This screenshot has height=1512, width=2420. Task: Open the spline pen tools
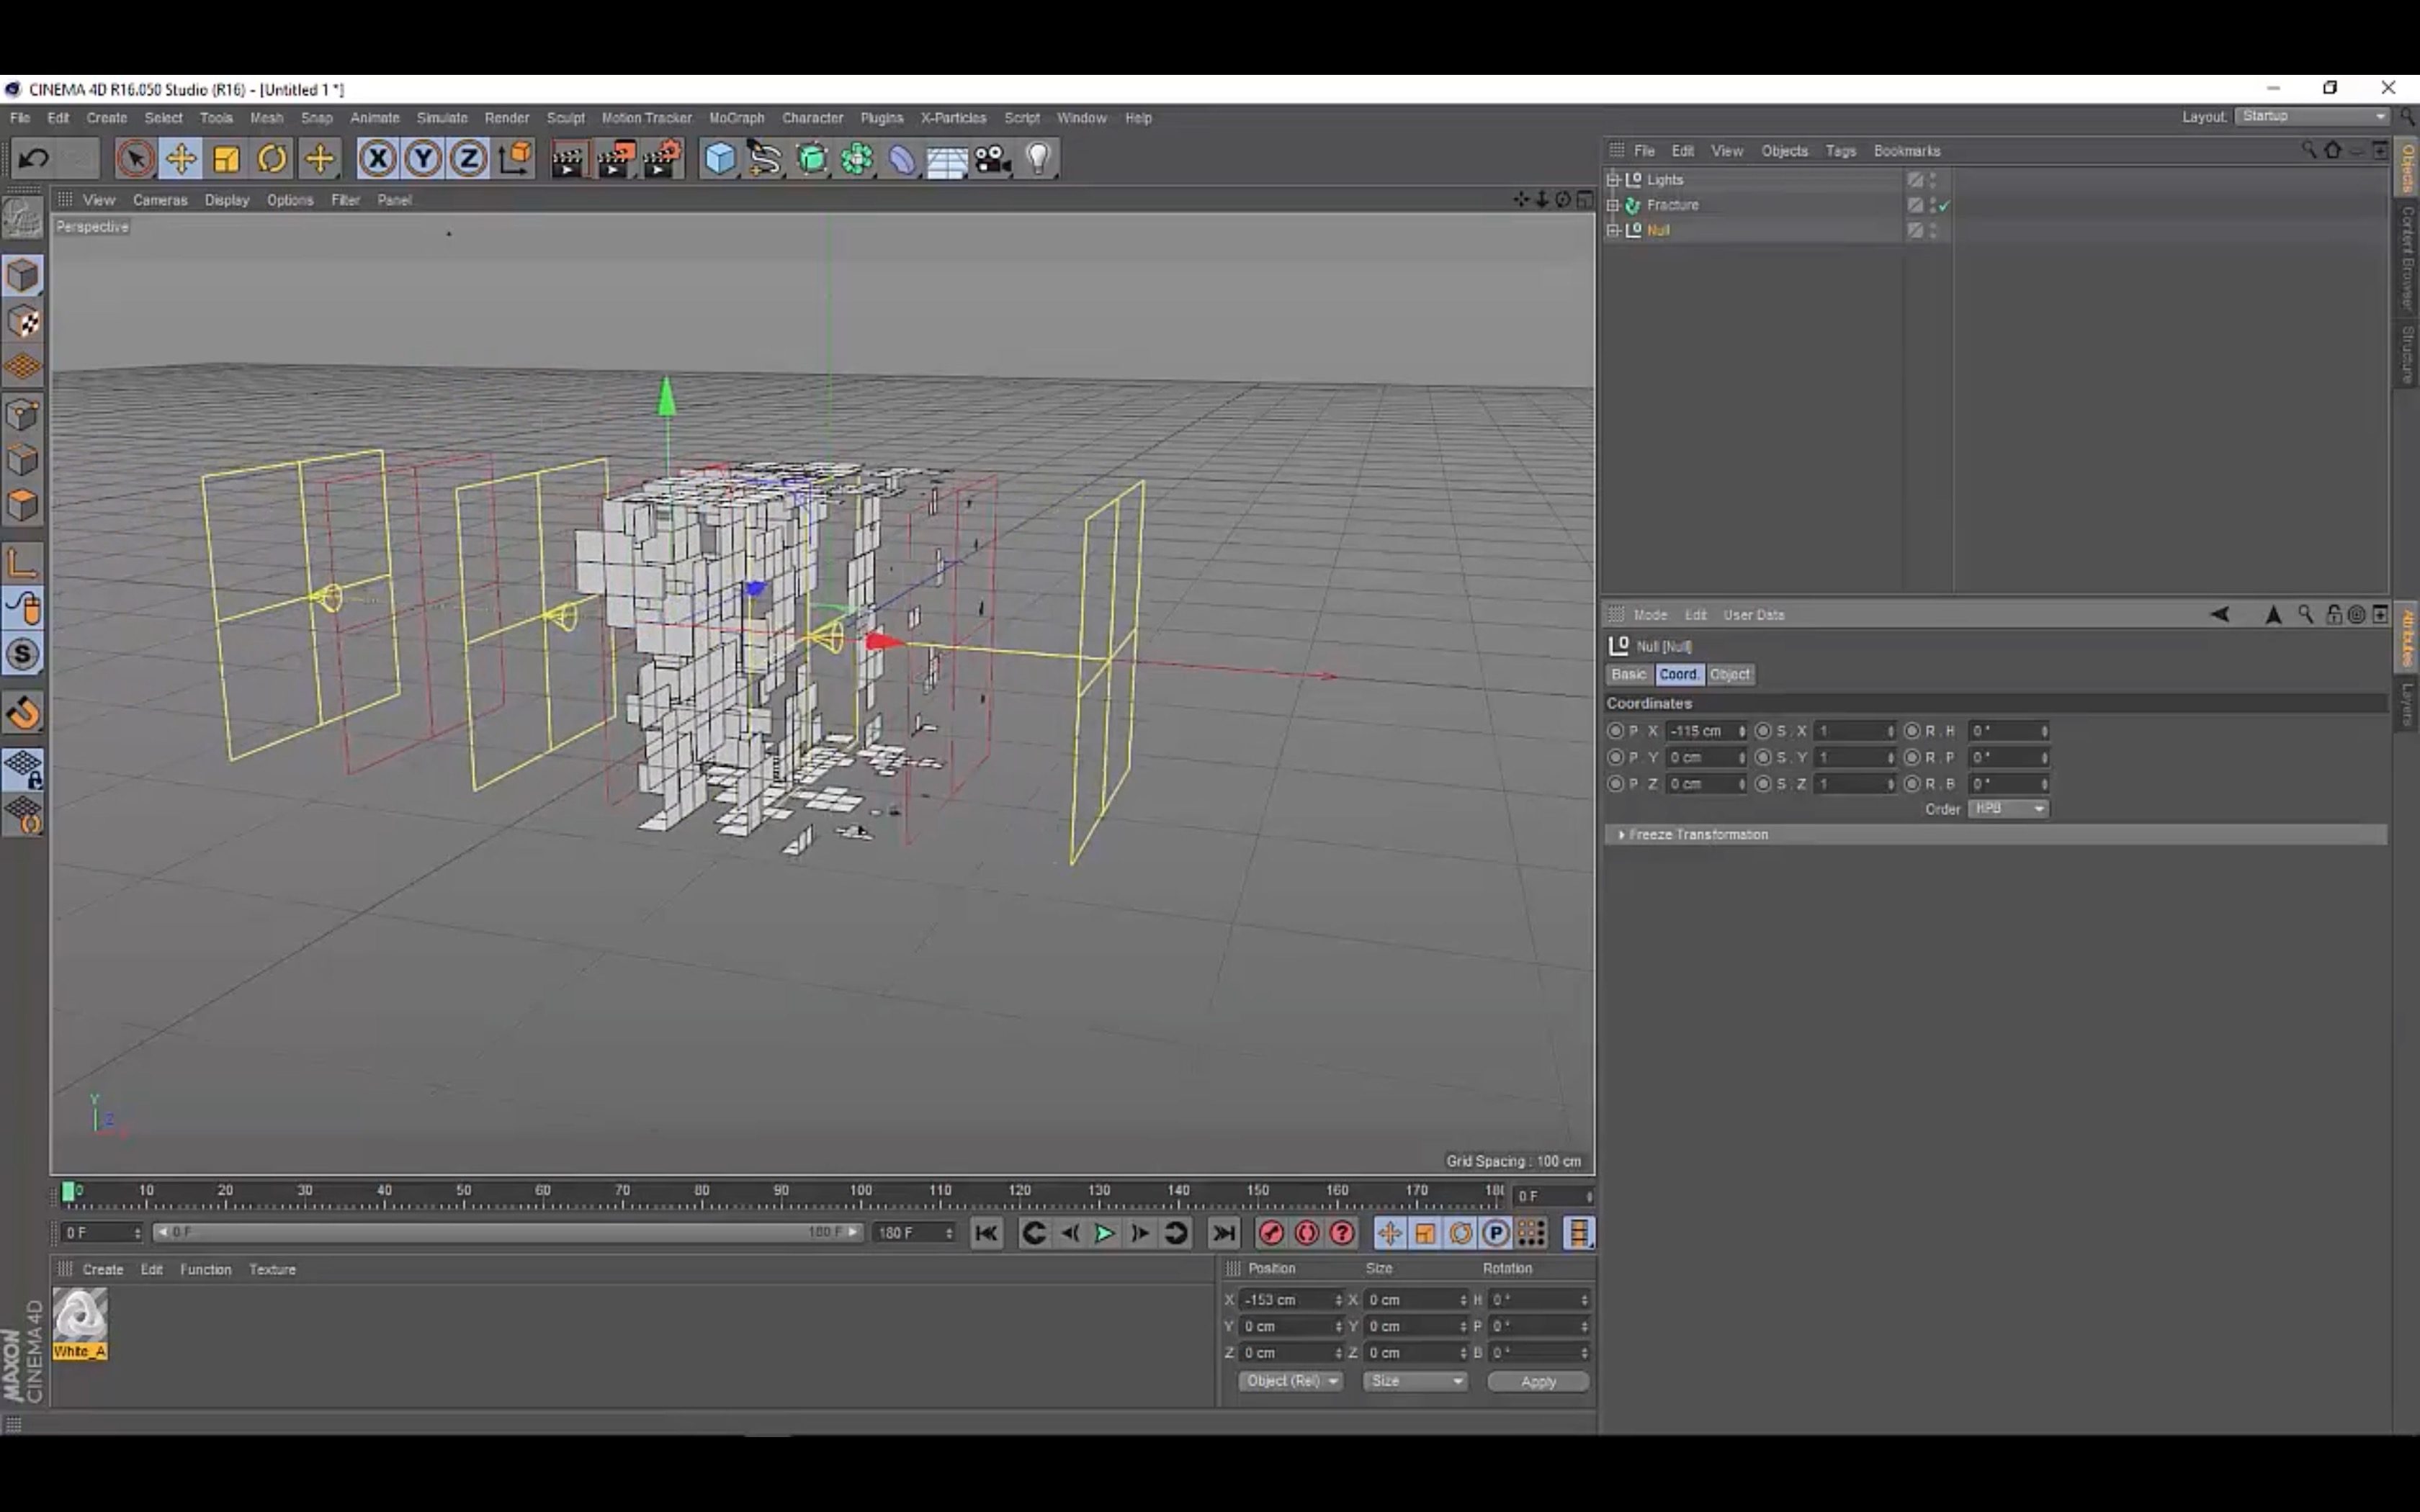(765, 158)
